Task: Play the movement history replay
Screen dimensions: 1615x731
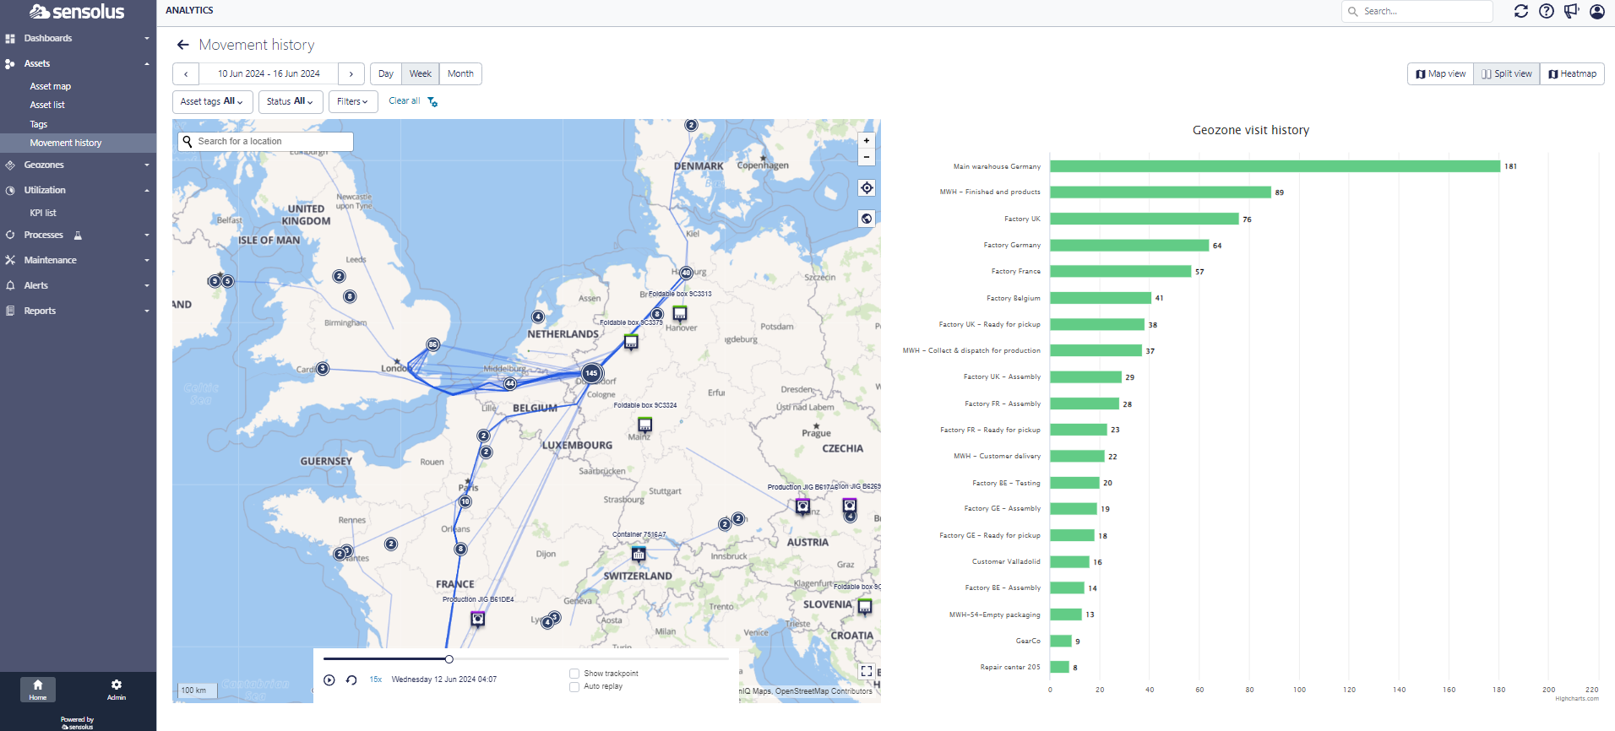Action: click(329, 680)
